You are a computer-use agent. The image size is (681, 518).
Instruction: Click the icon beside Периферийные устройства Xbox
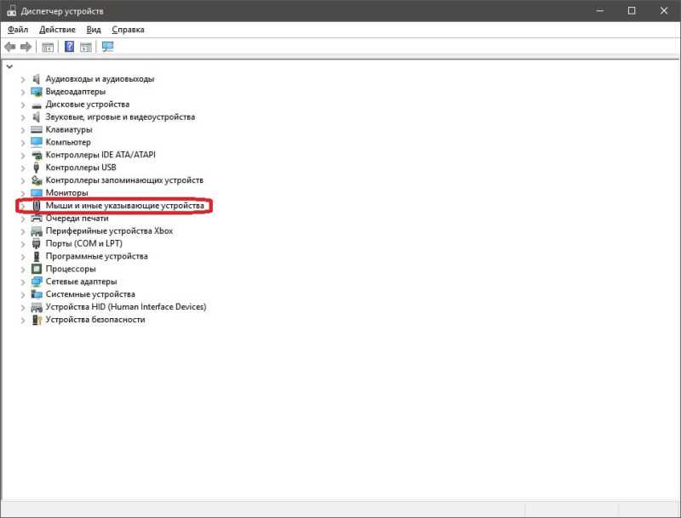tap(37, 231)
